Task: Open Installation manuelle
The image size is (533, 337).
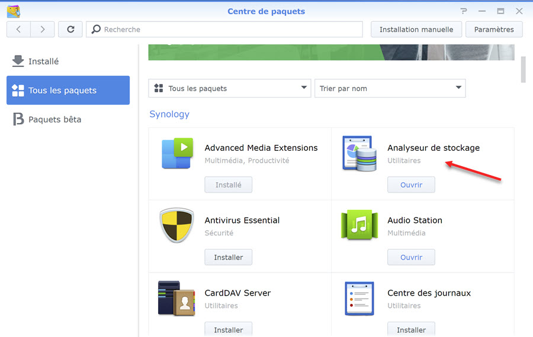Action: [x=416, y=30]
